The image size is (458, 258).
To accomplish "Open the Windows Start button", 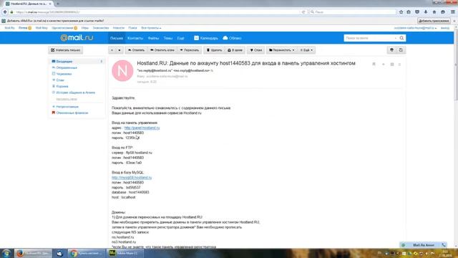I will 6,253.
